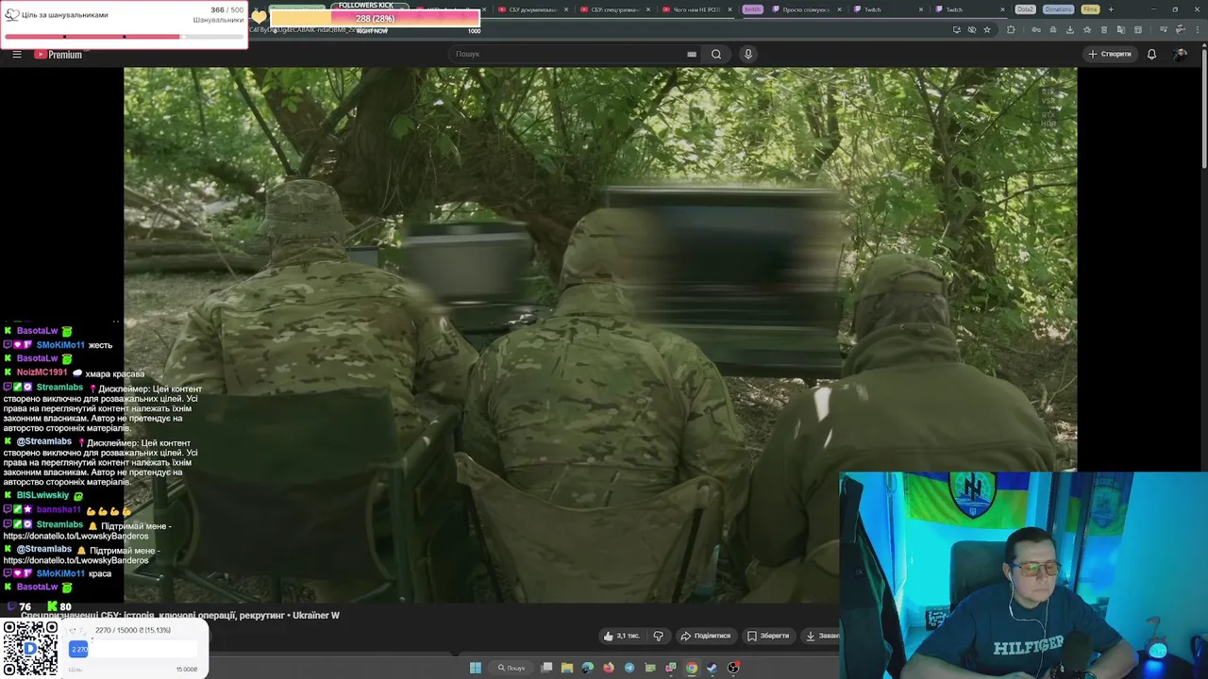
Task: Open the media controls icon in toolbar
Action: [x=1163, y=29]
